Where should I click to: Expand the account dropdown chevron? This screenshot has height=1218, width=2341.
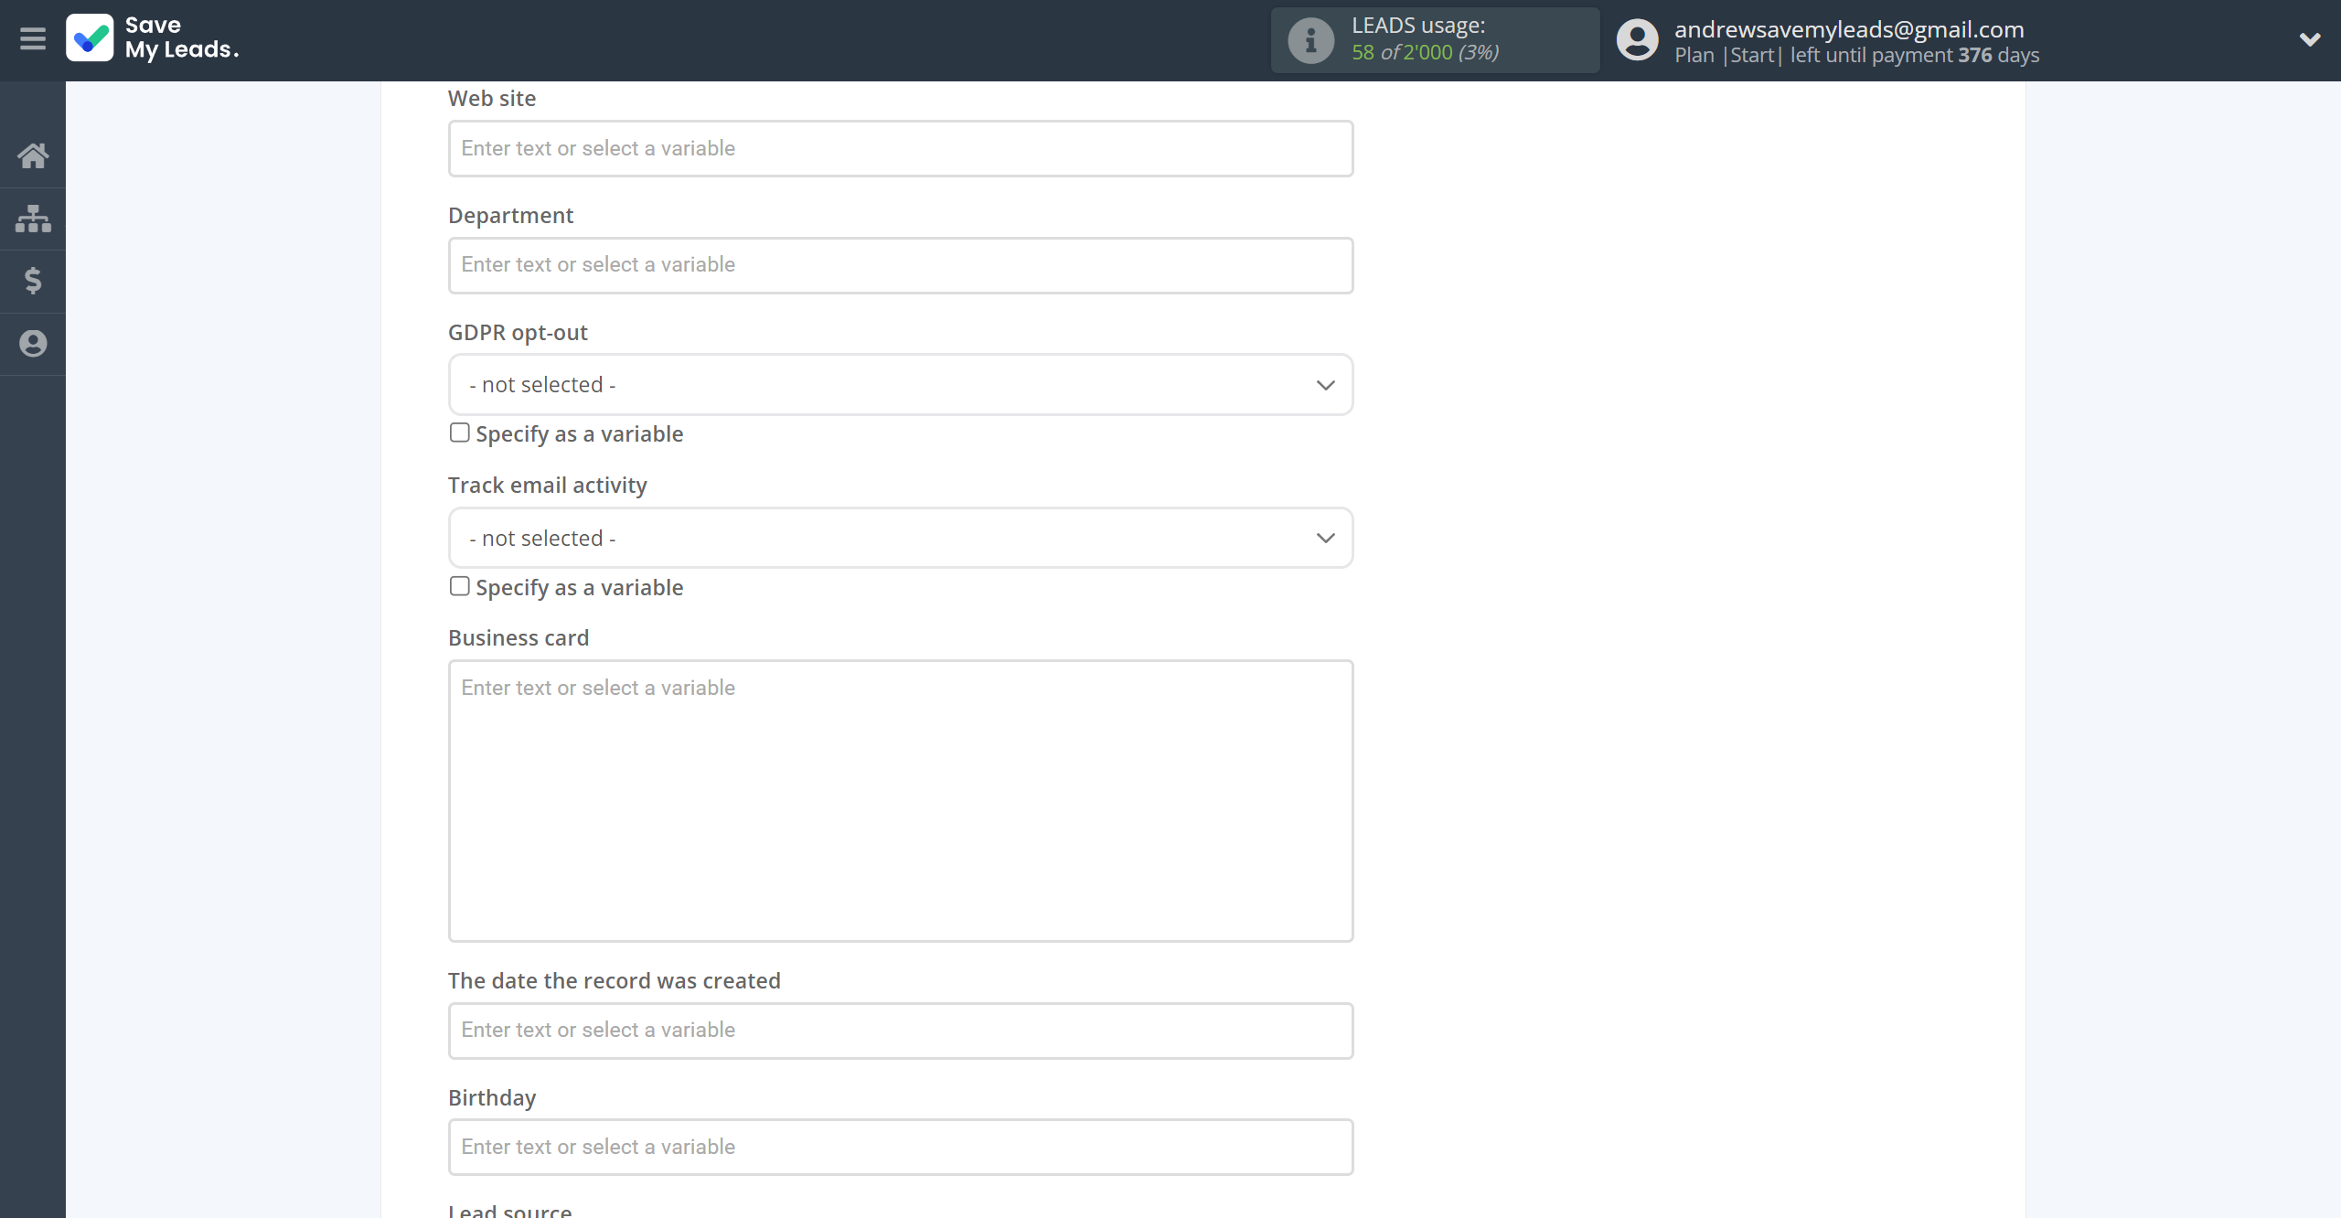[x=2310, y=39]
